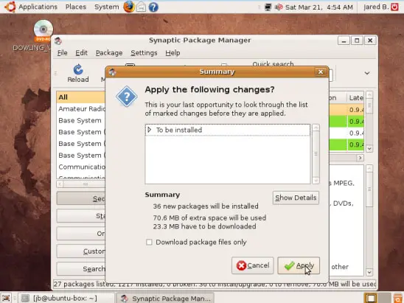This screenshot has width=404, height=303.
Task: Click the network monitor icon in panel
Action: click(x=268, y=7)
